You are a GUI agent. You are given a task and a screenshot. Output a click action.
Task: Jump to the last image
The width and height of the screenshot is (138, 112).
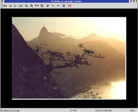click(20, 6)
